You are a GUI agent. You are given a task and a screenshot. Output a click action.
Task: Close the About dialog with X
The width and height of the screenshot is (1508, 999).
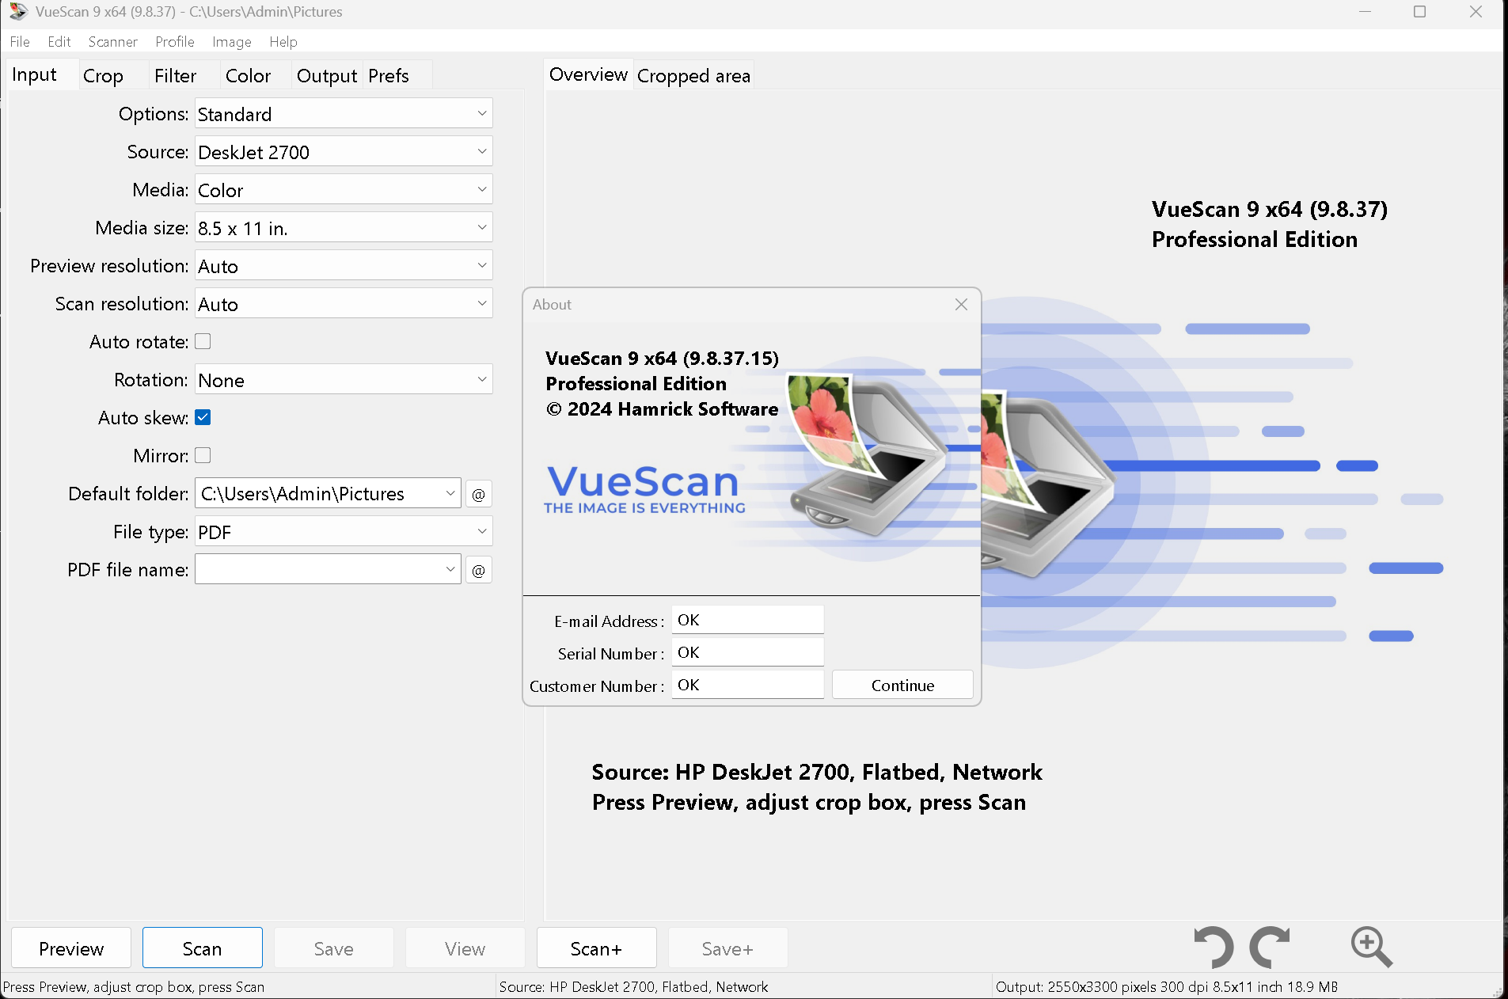coord(961,304)
